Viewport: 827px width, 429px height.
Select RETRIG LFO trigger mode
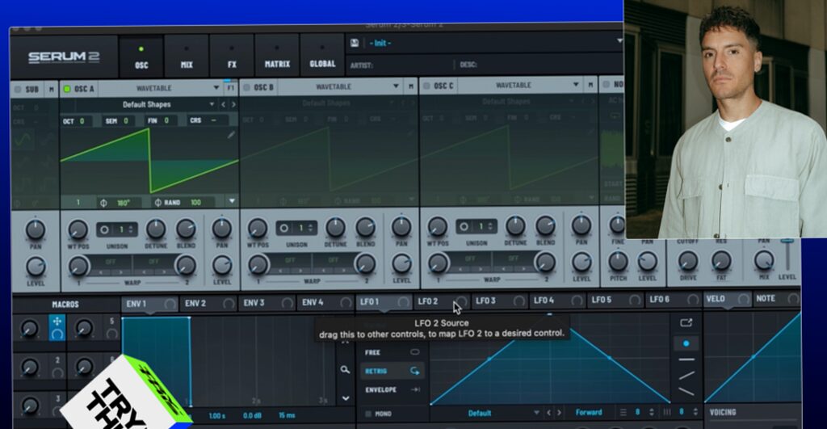pyautogui.click(x=392, y=371)
